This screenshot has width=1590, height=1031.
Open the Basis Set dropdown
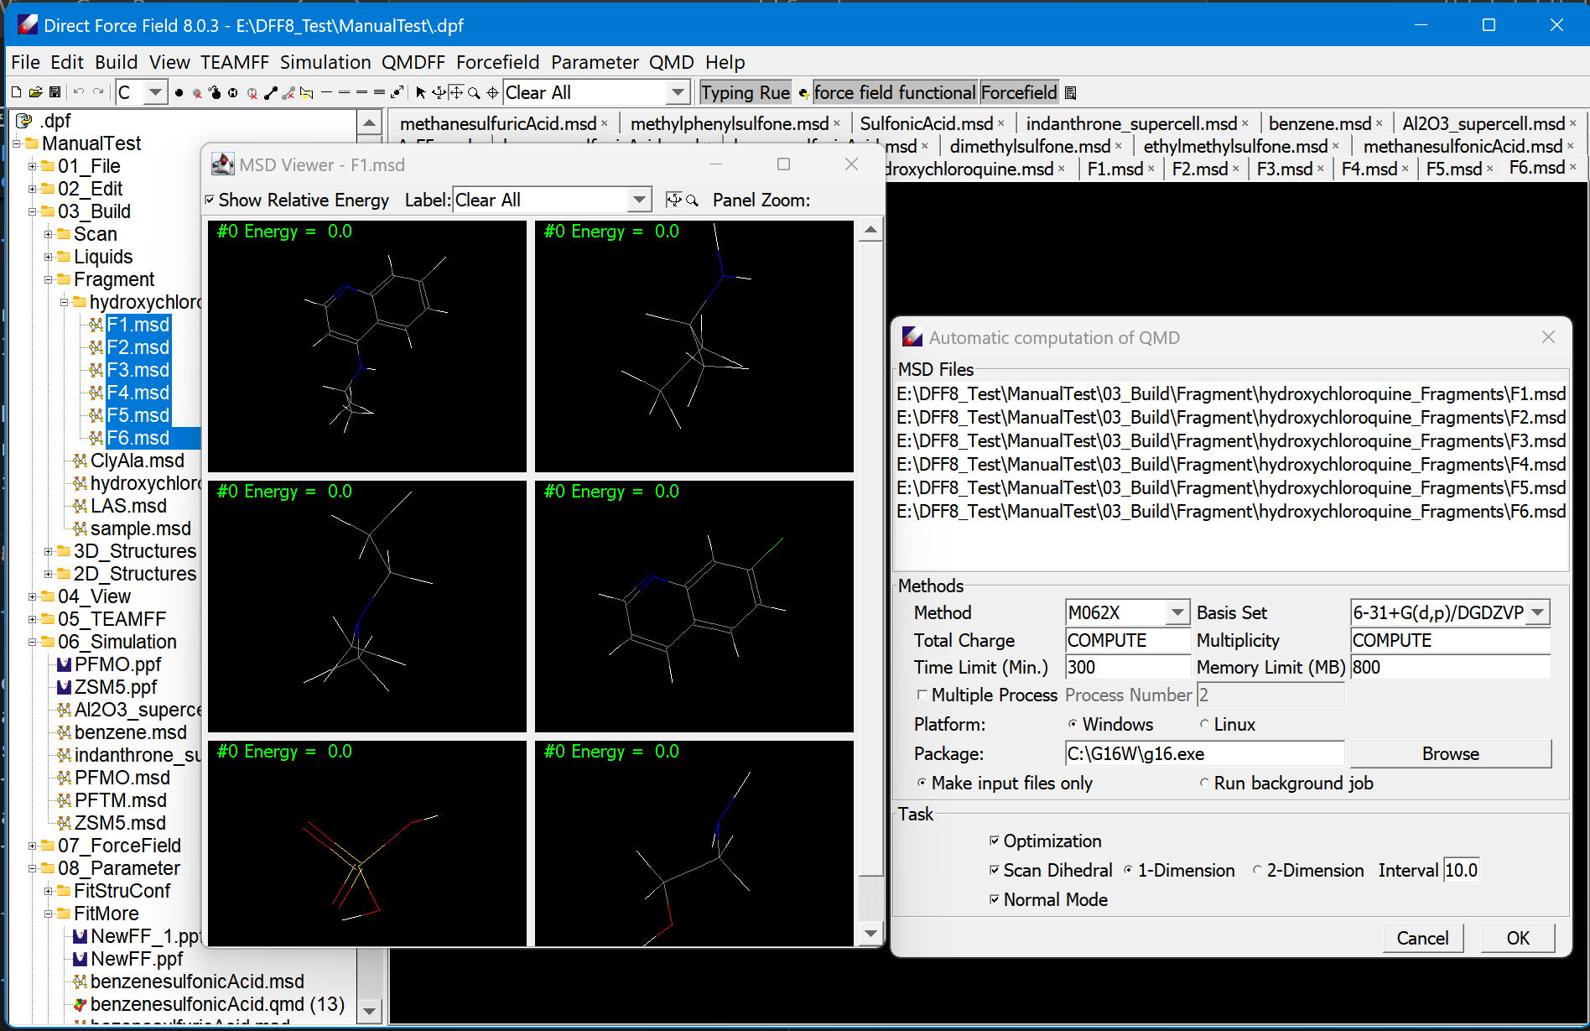tap(1537, 612)
